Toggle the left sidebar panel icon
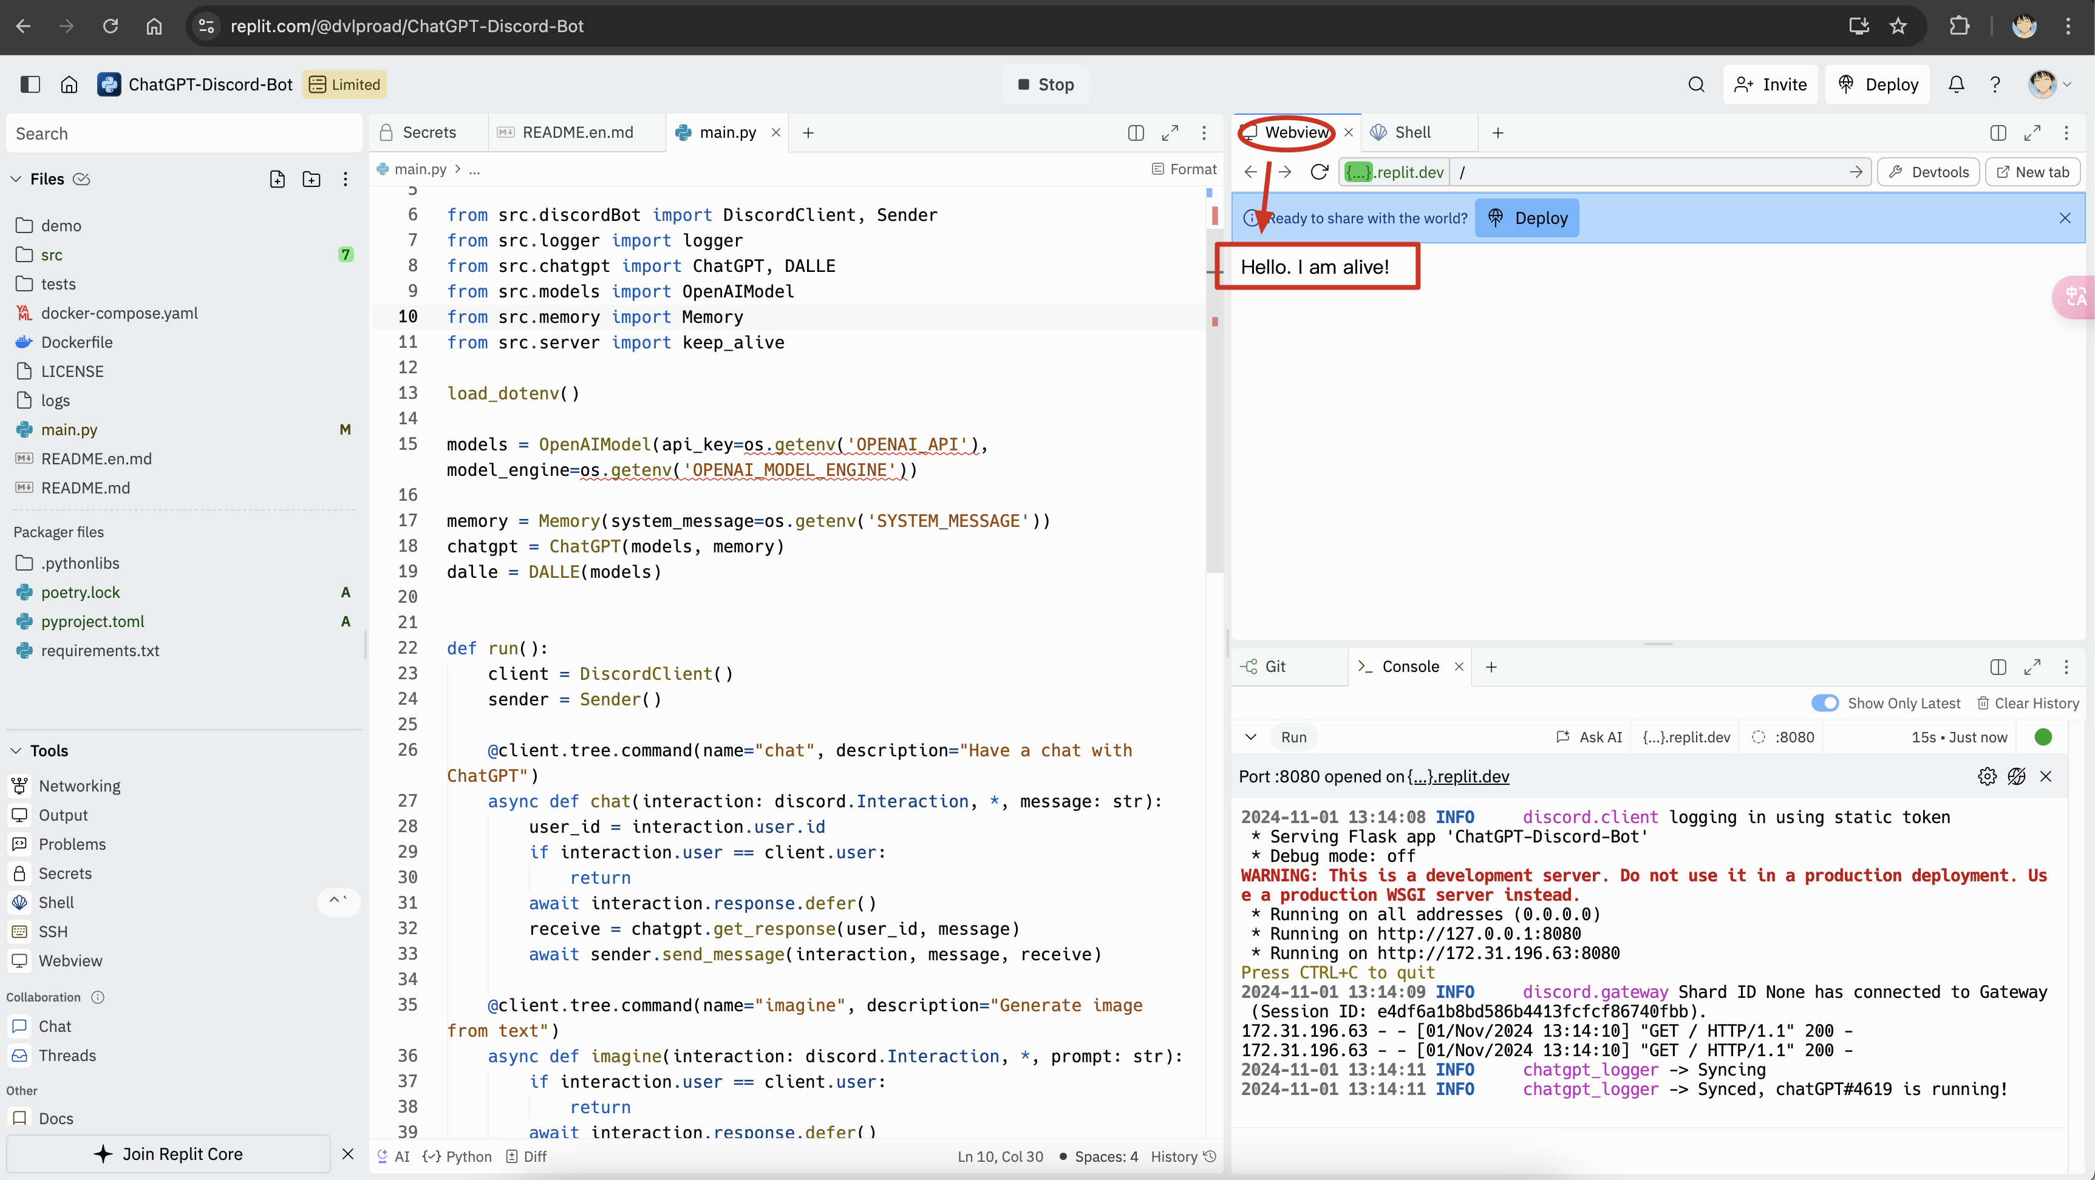This screenshot has width=2095, height=1180. [x=30, y=84]
